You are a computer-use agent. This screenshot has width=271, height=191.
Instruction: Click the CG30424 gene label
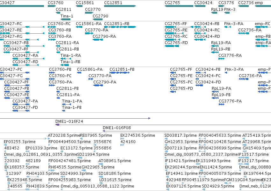click(x=203, y=3)
